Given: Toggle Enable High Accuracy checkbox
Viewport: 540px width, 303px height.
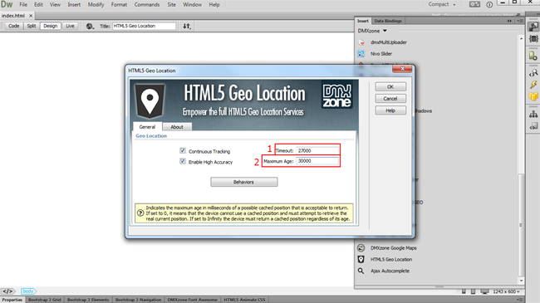Looking at the screenshot, I should click(x=183, y=162).
